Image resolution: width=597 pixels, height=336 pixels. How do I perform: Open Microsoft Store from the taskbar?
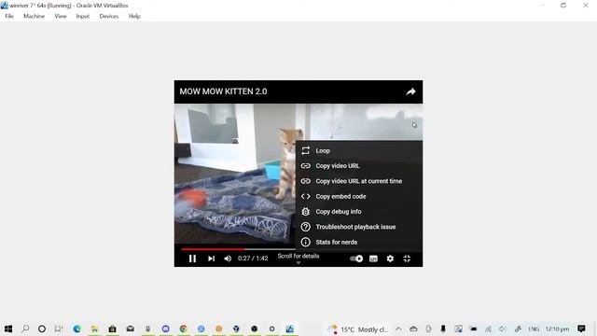pos(112,329)
